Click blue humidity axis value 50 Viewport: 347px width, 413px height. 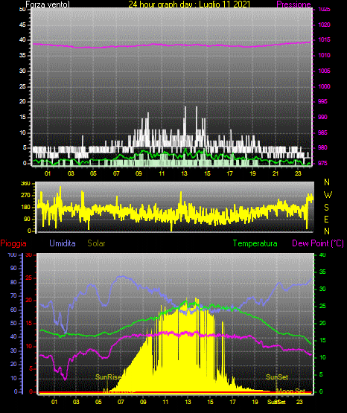13,323
